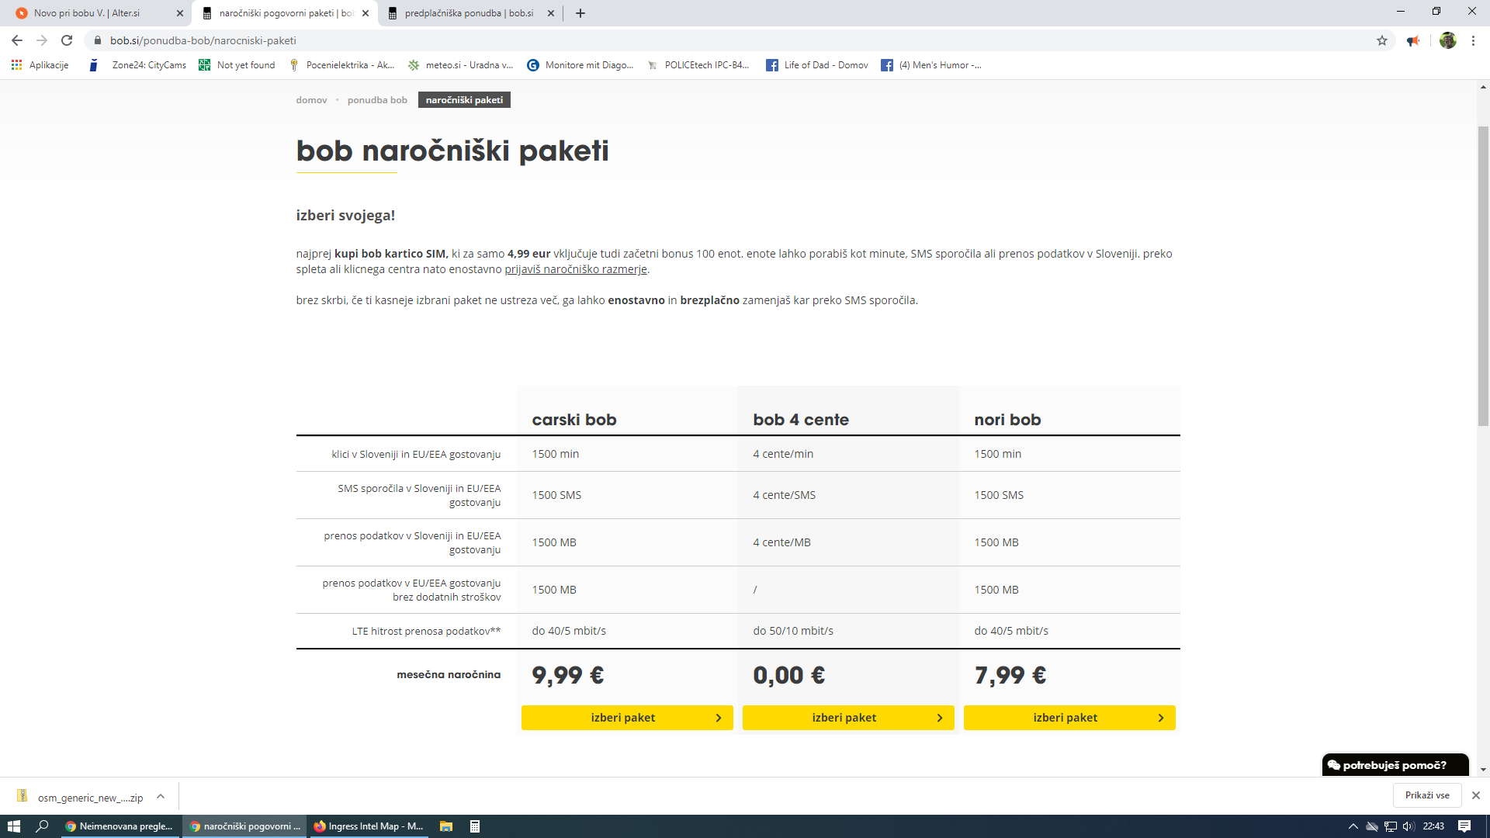The width and height of the screenshot is (1490, 838).
Task: Click the 'nori bob' column heading
Action: click(1007, 420)
